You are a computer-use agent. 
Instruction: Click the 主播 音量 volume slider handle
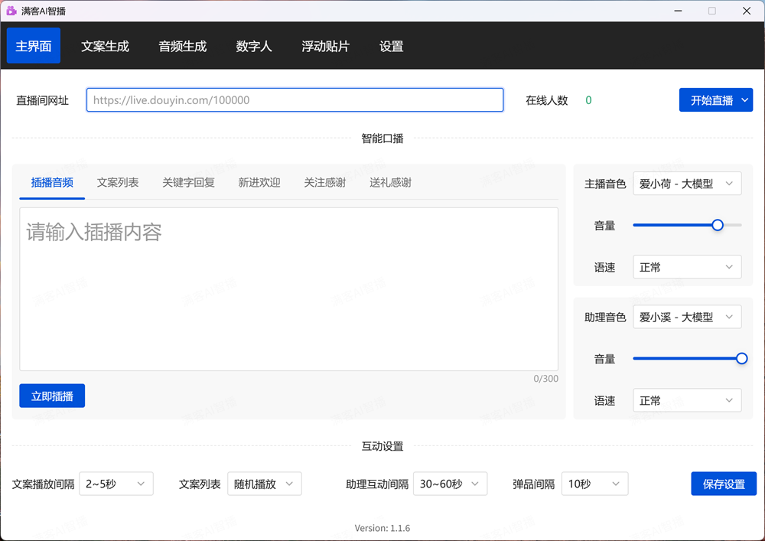click(x=718, y=225)
